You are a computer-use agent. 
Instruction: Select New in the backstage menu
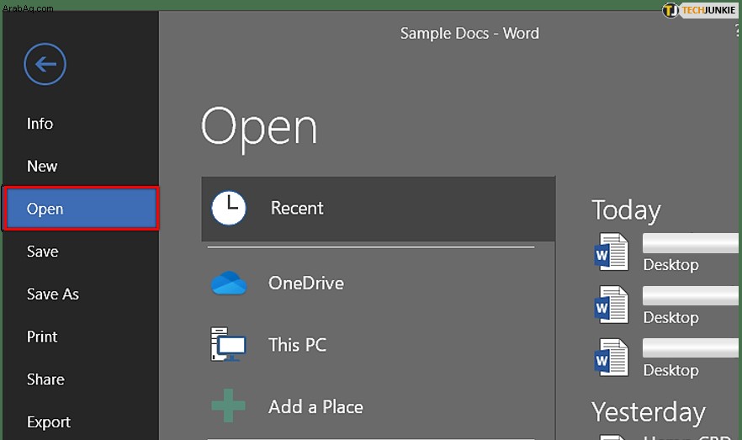point(42,166)
